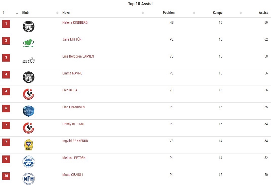Viewport: 271px width, 185px height.
Task: Open Henny REISTAD player link
Action: tap(73, 124)
